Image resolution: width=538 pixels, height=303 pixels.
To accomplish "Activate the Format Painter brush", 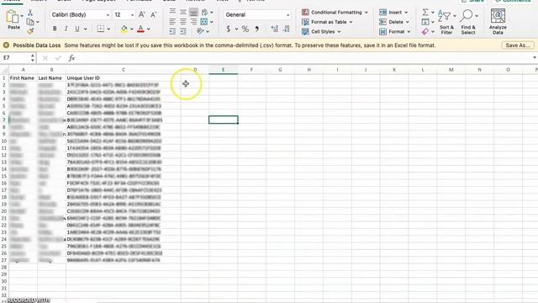I will click(30, 31).
